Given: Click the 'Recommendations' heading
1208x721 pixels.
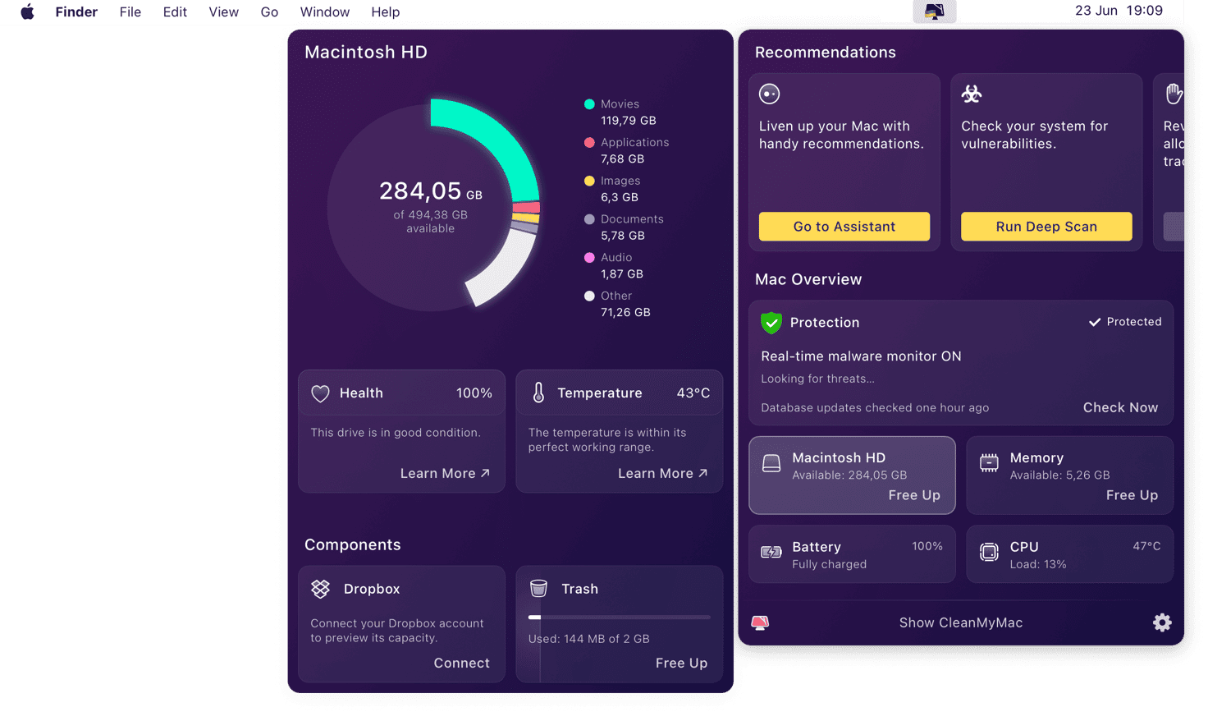Looking at the screenshot, I should [x=826, y=52].
